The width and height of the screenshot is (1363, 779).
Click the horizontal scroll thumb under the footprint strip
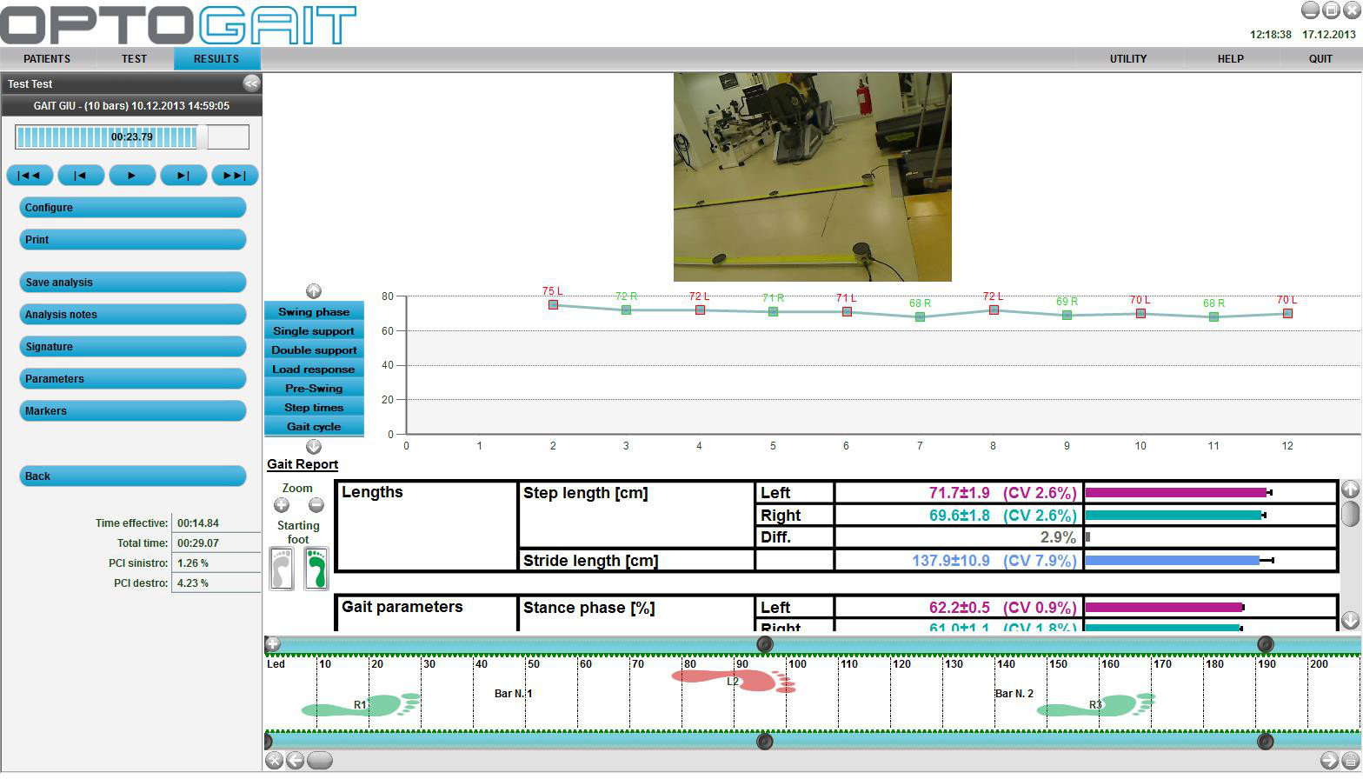coord(320,761)
